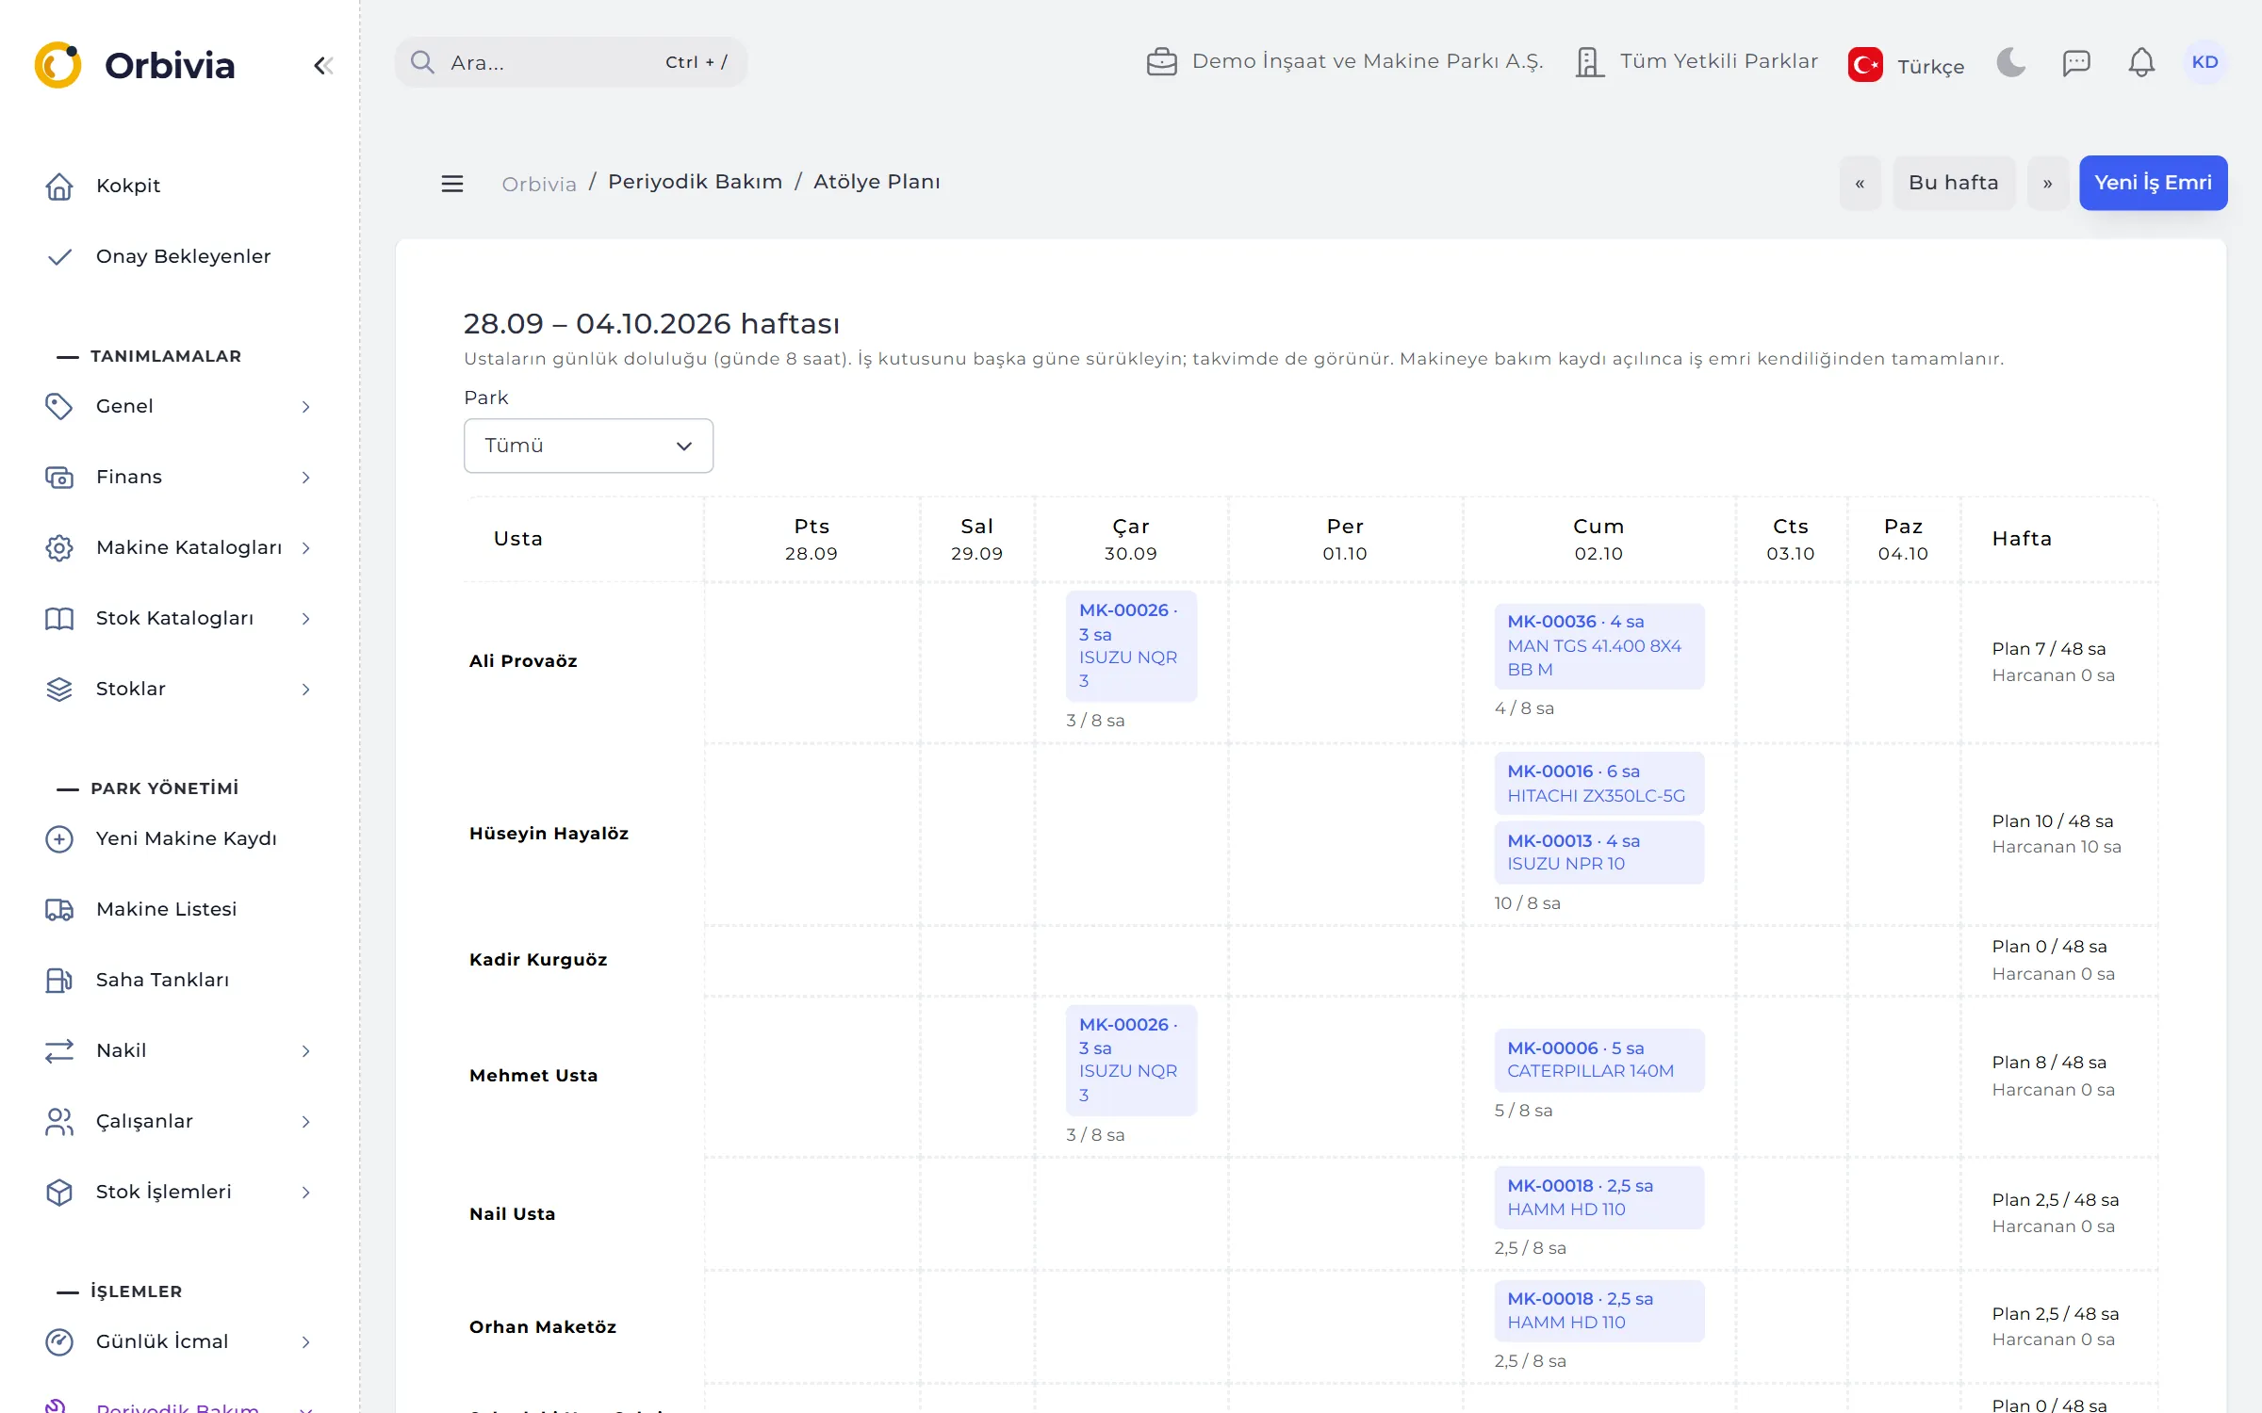Expand the Stoklar menu
The height and width of the screenshot is (1413, 2262).
179,689
